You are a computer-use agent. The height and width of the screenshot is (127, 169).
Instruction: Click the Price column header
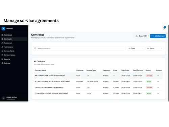click(x=115, y=70)
